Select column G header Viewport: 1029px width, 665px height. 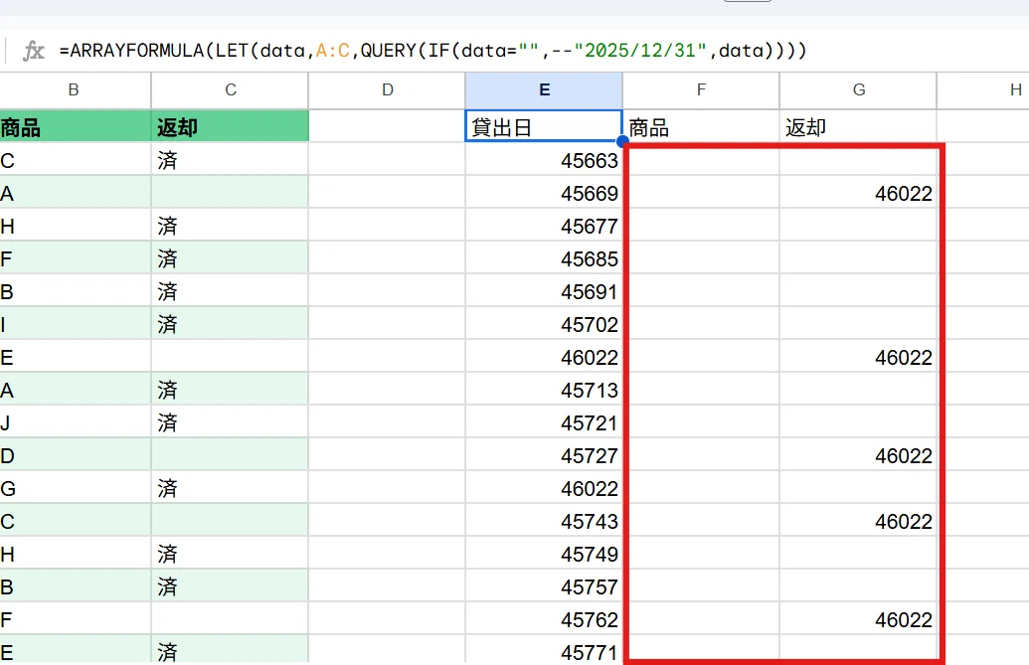(858, 89)
